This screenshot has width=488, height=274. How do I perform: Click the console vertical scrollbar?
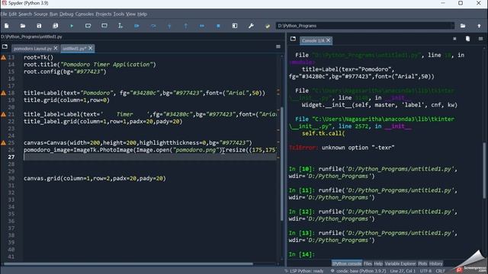coord(484,170)
